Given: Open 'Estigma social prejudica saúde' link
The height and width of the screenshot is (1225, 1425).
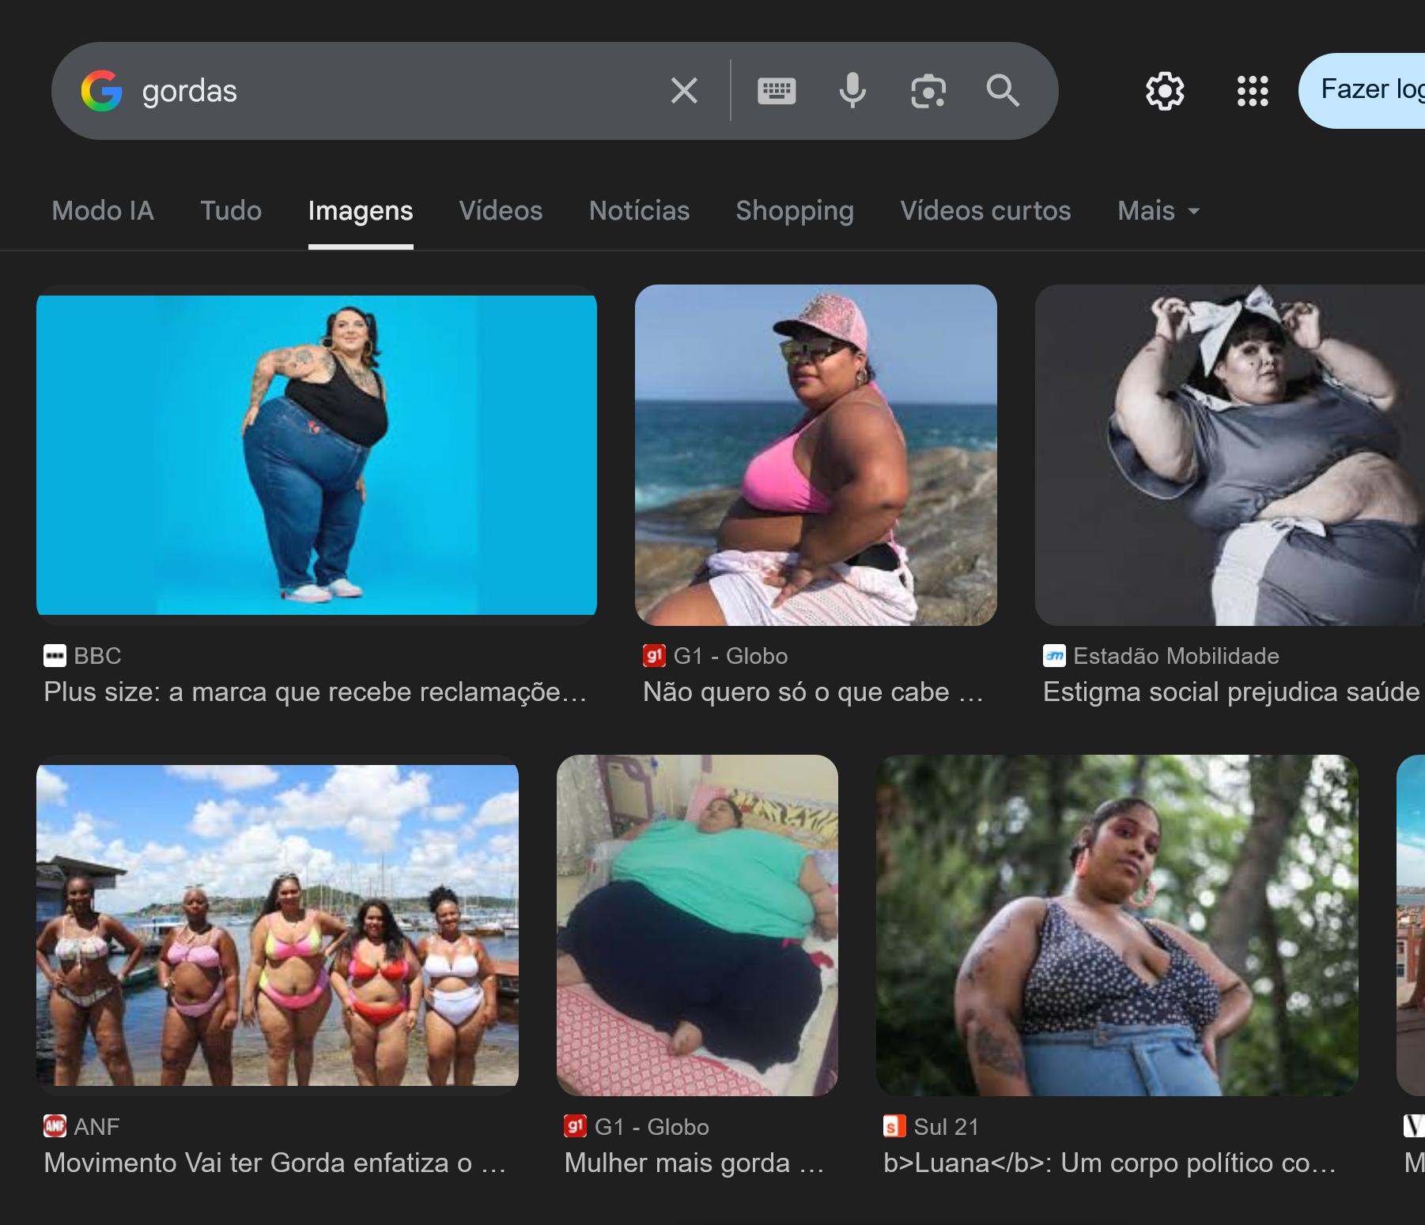Looking at the screenshot, I should 1232,692.
